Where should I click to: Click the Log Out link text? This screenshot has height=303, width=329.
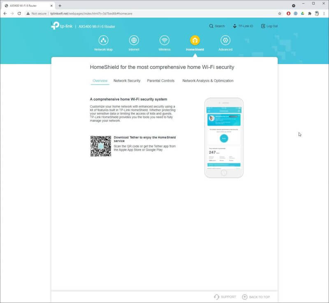coord(272,26)
